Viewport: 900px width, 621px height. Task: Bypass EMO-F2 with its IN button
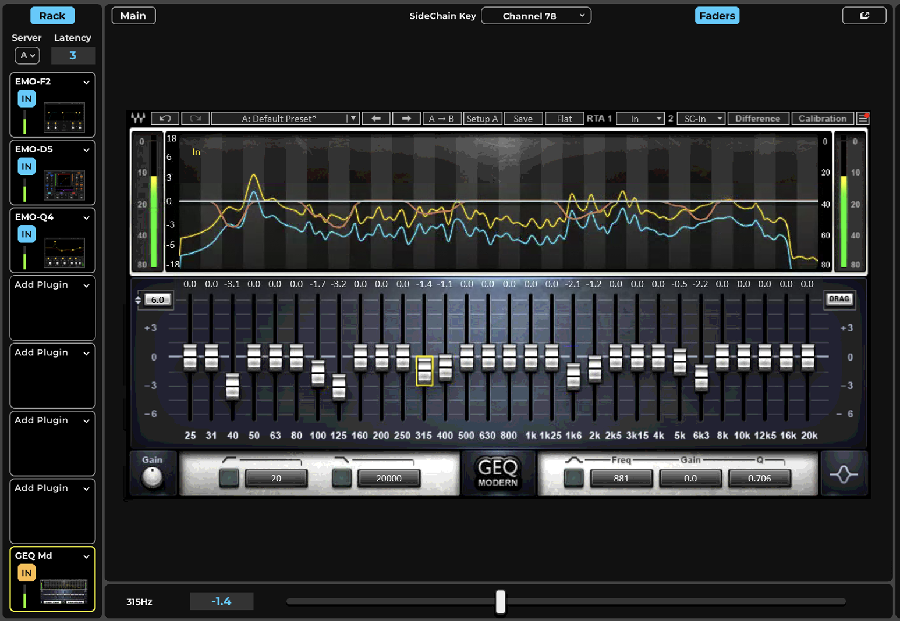point(26,99)
